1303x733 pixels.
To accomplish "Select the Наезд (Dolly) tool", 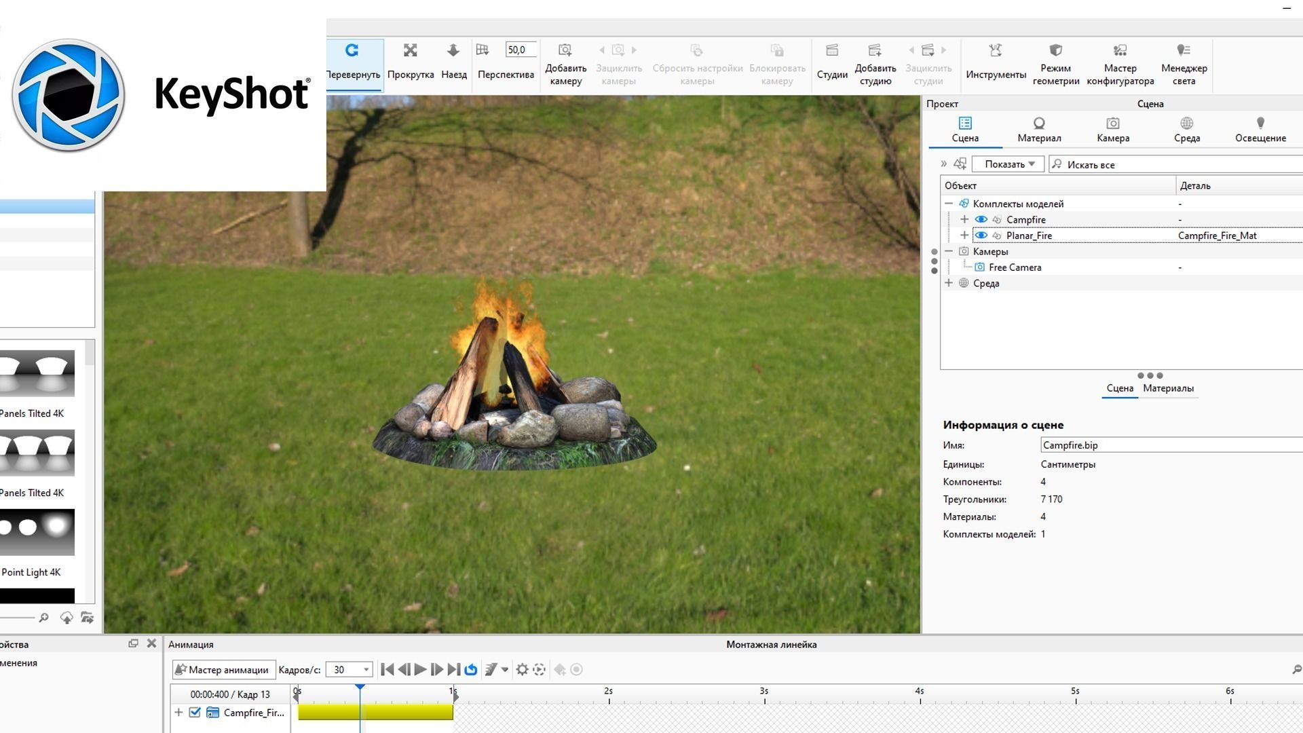I will [x=452, y=61].
